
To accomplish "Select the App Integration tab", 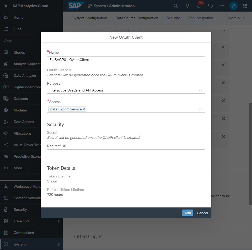I will click(200, 18).
